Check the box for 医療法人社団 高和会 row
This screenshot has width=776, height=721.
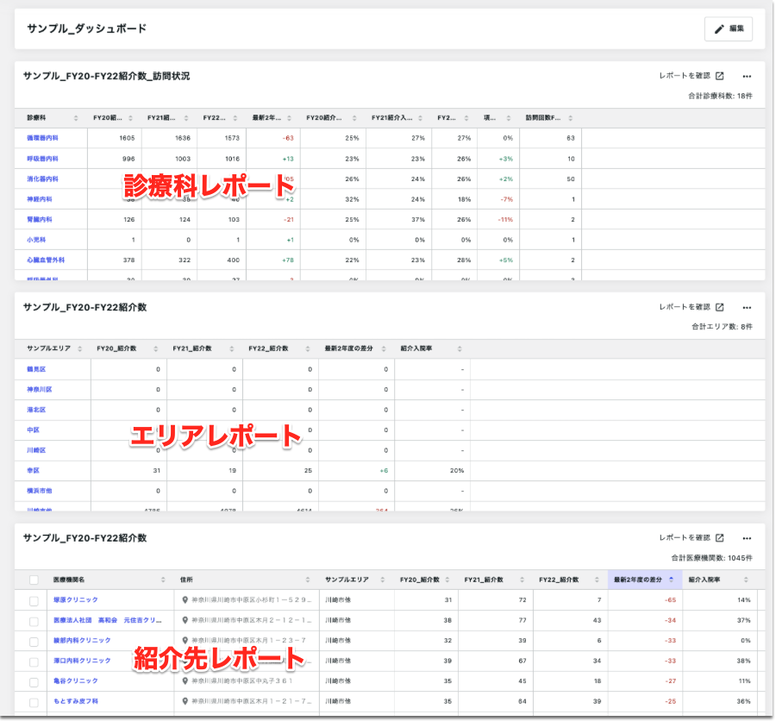pos(34,622)
